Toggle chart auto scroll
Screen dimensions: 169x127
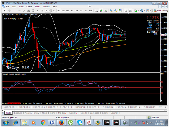click(126, 11)
